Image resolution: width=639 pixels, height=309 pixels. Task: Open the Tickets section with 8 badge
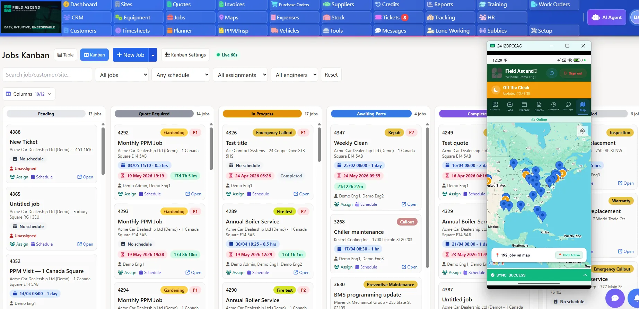point(399,17)
